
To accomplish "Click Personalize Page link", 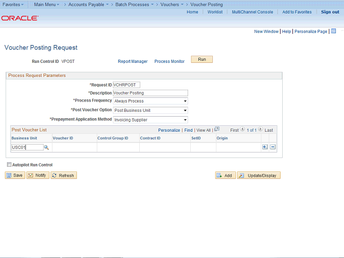I will [x=311, y=31].
